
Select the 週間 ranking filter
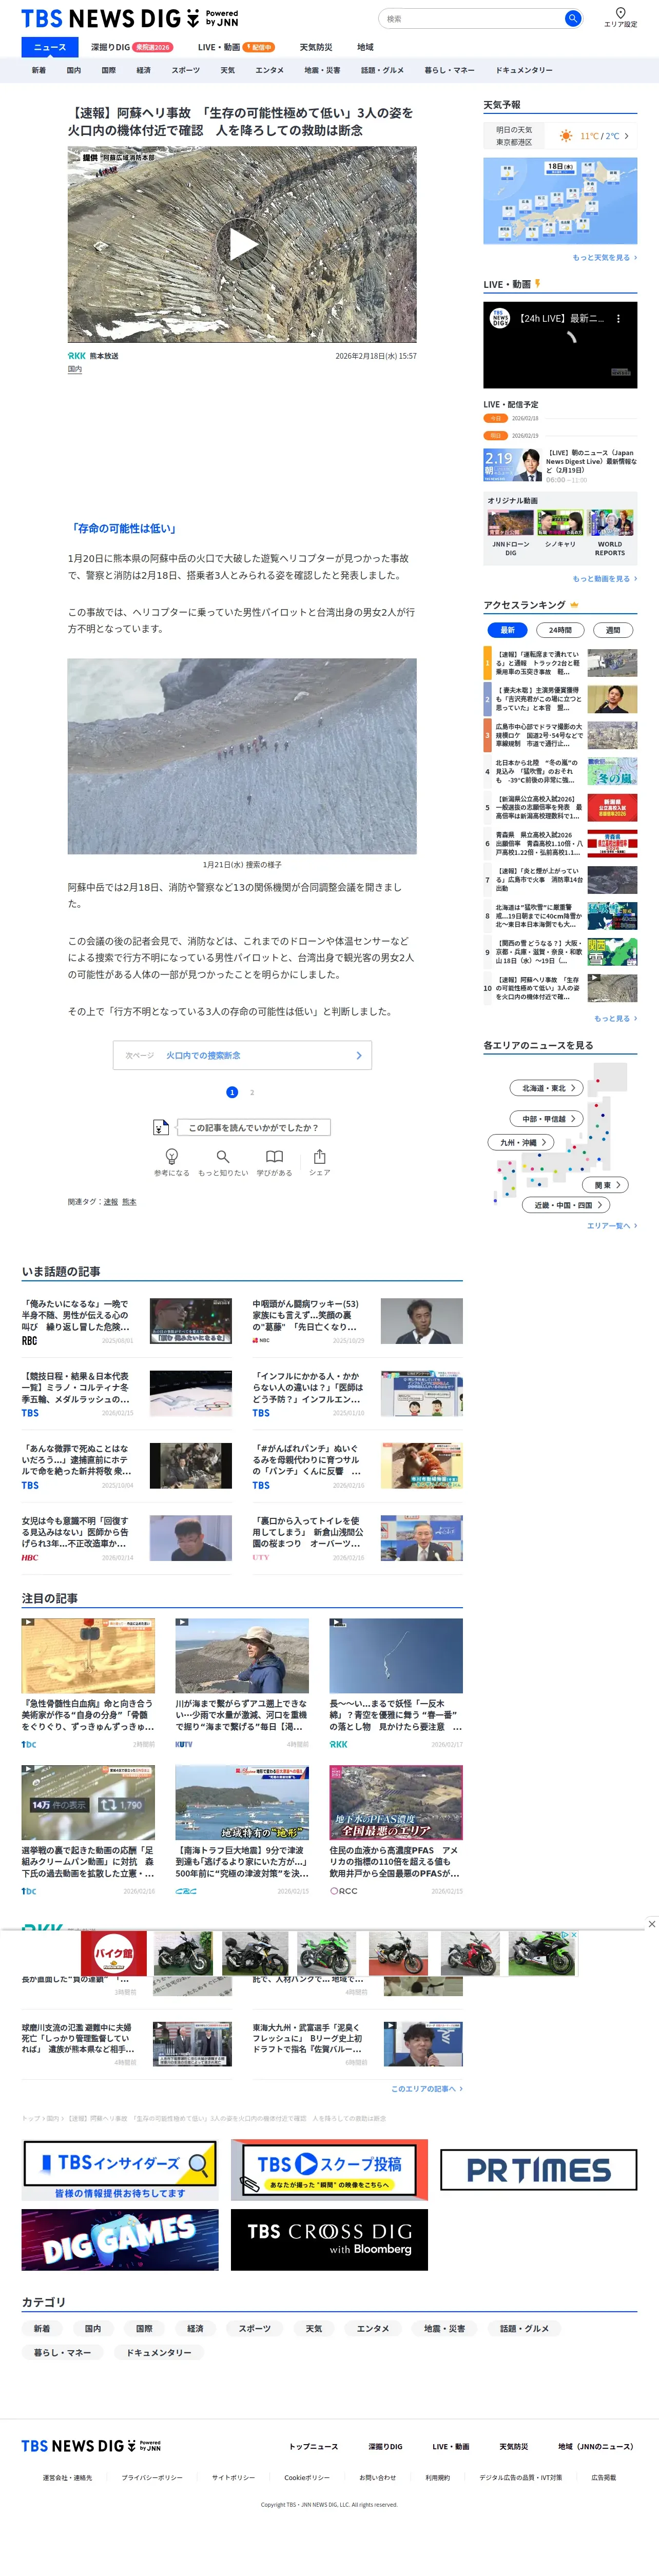613,630
